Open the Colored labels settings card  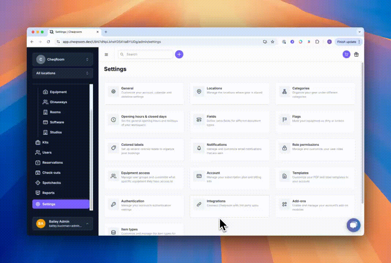coord(144,150)
